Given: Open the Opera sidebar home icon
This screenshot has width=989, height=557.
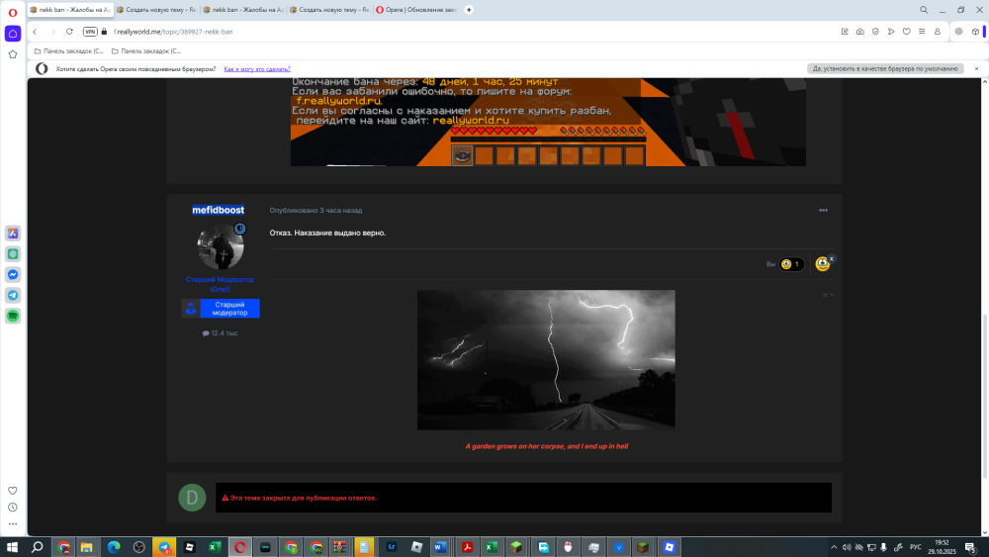Looking at the screenshot, I should click(13, 34).
